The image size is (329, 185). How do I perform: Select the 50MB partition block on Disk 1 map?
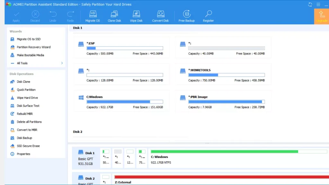tap(106, 158)
